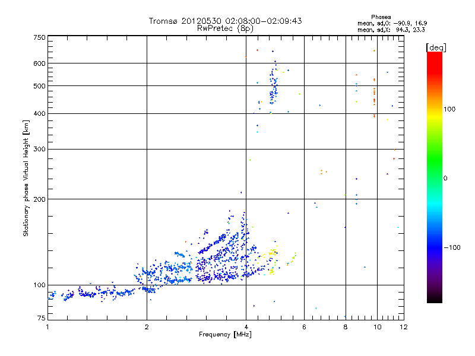Click the colorbar label '-100'
This screenshot has height=356, width=475.
pyautogui.click(x=452, y=247)
